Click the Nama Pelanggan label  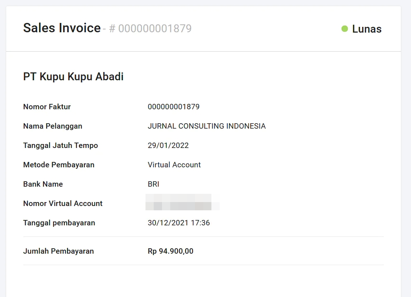53,126
